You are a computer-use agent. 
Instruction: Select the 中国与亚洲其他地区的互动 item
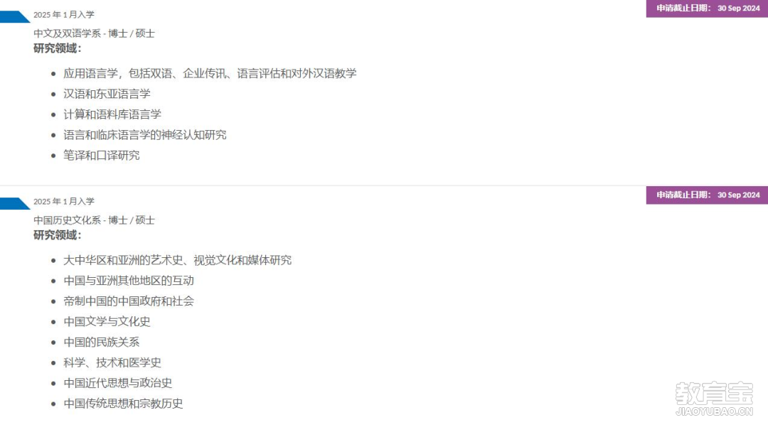tap(129, 281)
